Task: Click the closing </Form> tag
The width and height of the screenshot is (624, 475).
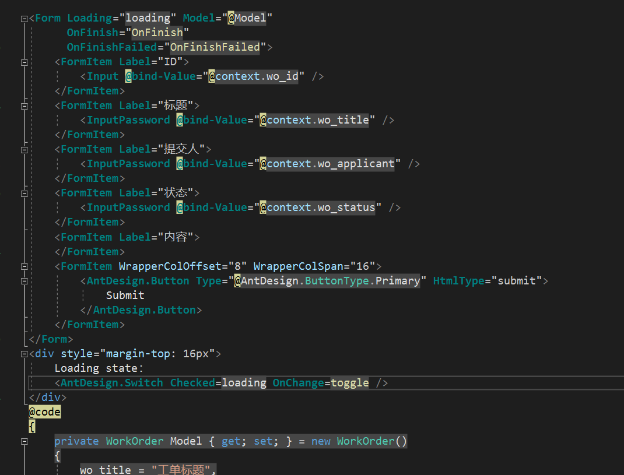Action: (x=51, y=339)
